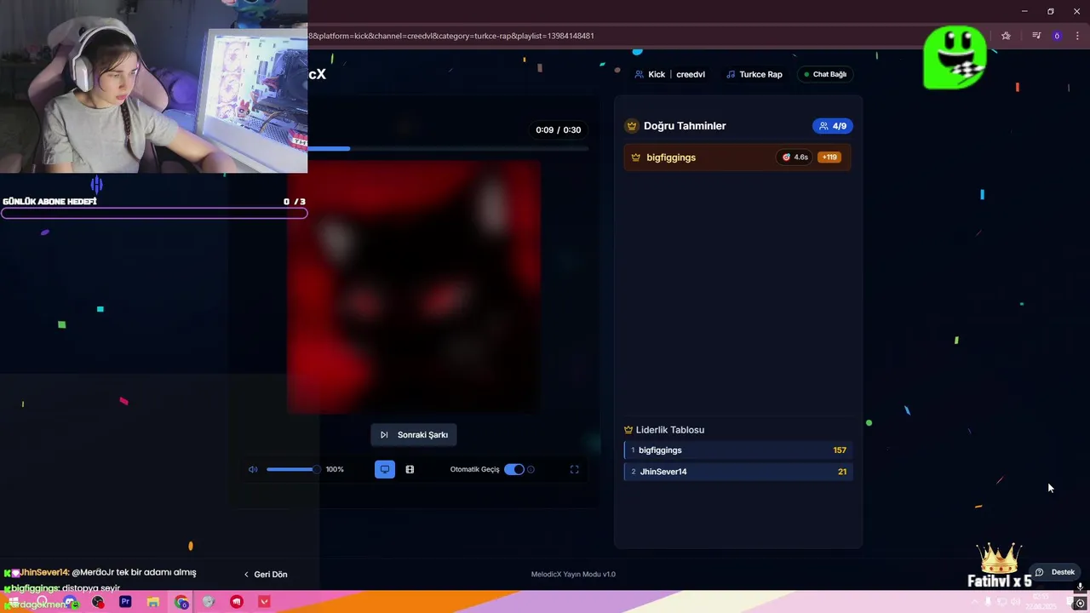The height and width of the screenshot is (613, 1090).
Task: Open Premiere Pro from the taskbar
Action: 125,602
